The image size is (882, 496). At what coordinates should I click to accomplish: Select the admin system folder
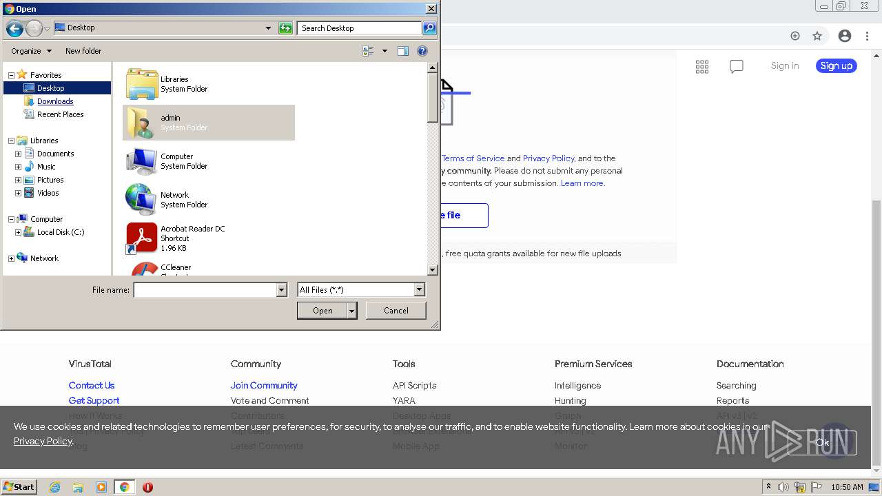click(x=209, y=123)
